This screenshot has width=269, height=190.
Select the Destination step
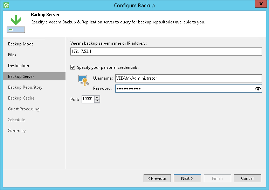[x=19, y=66]
